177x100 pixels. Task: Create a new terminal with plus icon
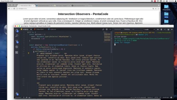[x=158, y=29]
